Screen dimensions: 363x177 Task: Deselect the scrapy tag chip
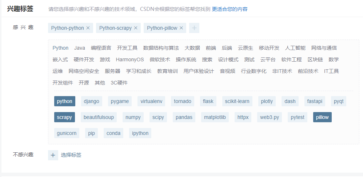[64, 117]
